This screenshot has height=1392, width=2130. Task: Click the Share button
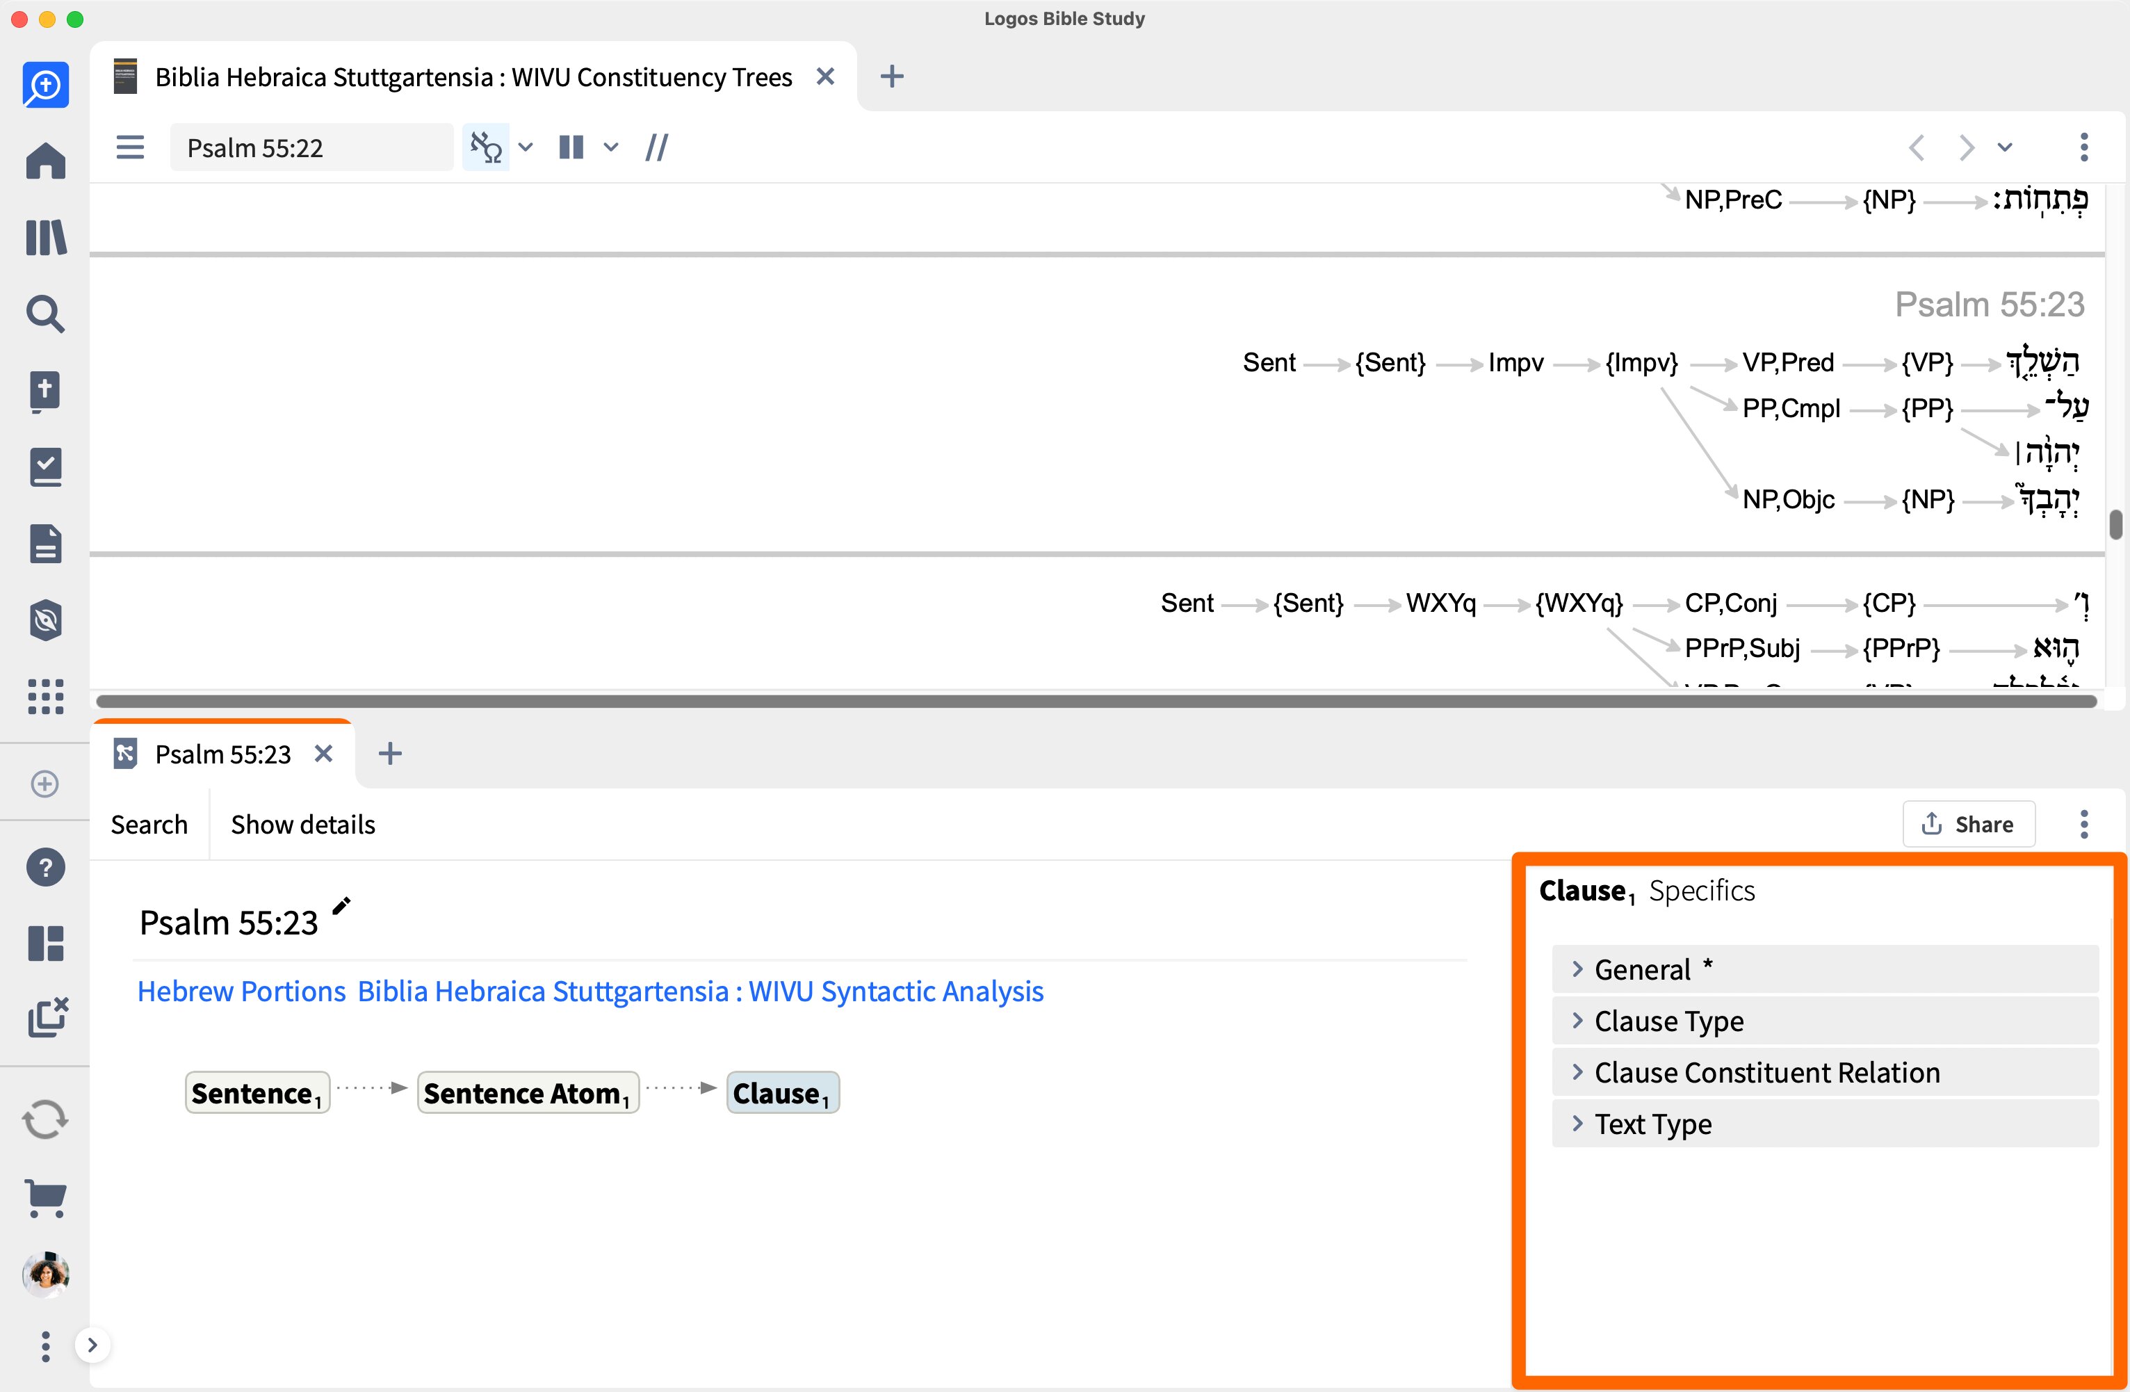pos(1968,825)
